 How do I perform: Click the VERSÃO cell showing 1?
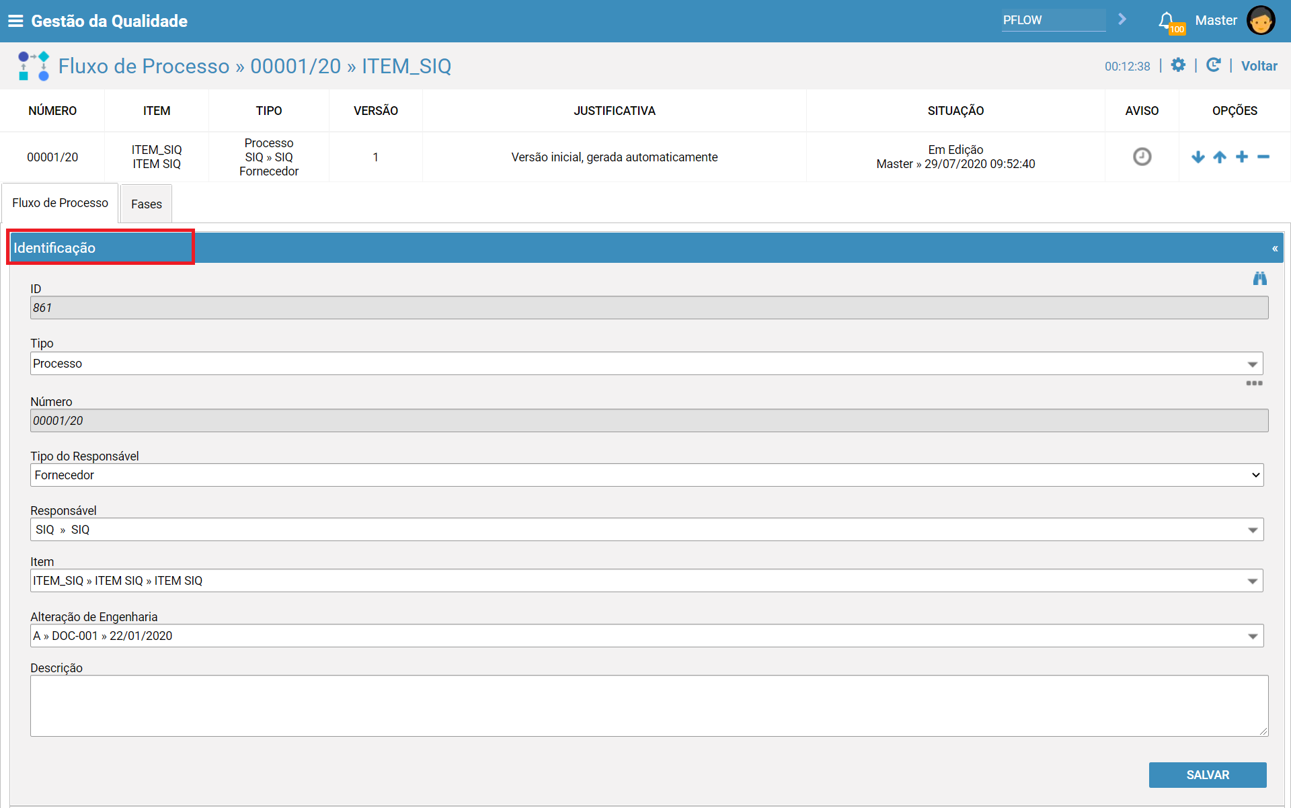click(376, 157)
